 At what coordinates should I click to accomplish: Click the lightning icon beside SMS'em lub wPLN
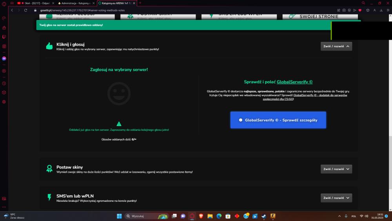pyautogui.click(x=49, y=197)
